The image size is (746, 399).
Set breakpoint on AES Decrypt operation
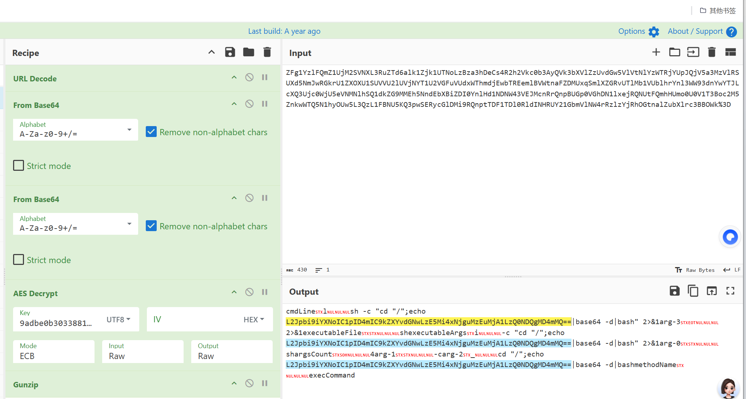(265, 292)
